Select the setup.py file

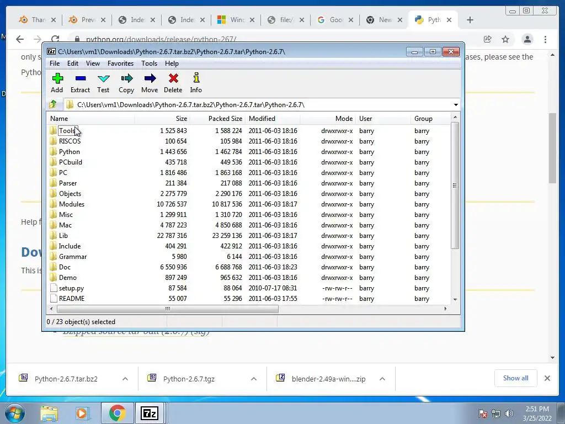coord(71,288)
